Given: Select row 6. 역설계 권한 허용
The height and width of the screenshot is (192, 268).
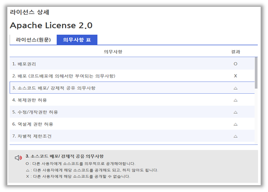Looking at the screenshot, I should [x=132, y=124].
